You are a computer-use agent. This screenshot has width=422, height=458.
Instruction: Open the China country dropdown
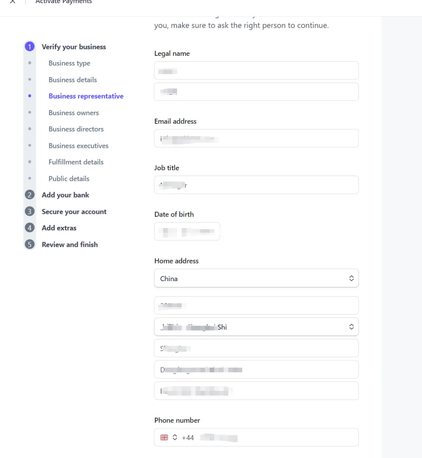tap(256, 278)
